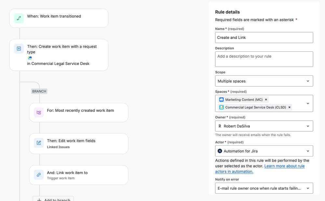Screen dimensions: 325x201
Task: Click the green transition trigger icon
Action: (19, 18)
